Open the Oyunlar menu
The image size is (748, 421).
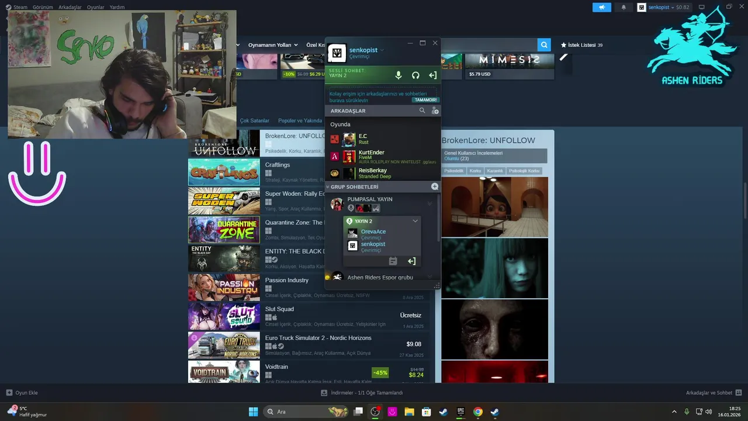pos(96,7)
